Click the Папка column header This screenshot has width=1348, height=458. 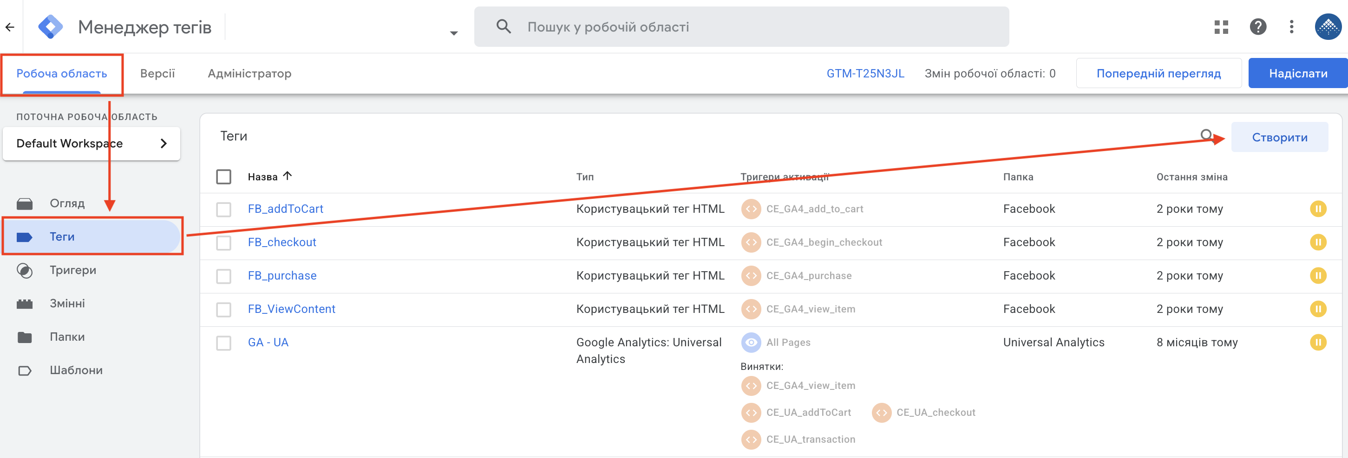(x=1018, y=177)
